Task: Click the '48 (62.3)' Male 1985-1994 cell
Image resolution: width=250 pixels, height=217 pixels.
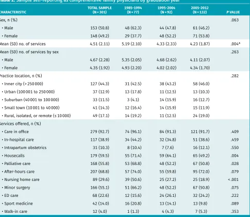Action: pos(133,28)
